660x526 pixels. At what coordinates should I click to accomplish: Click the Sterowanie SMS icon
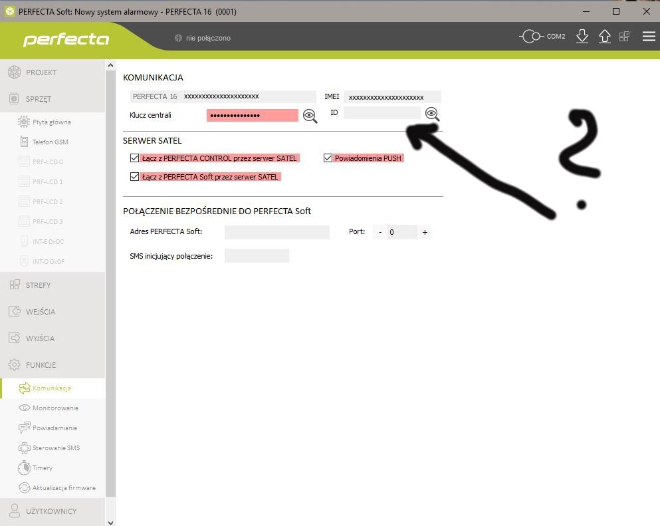(x=25, y=448)
